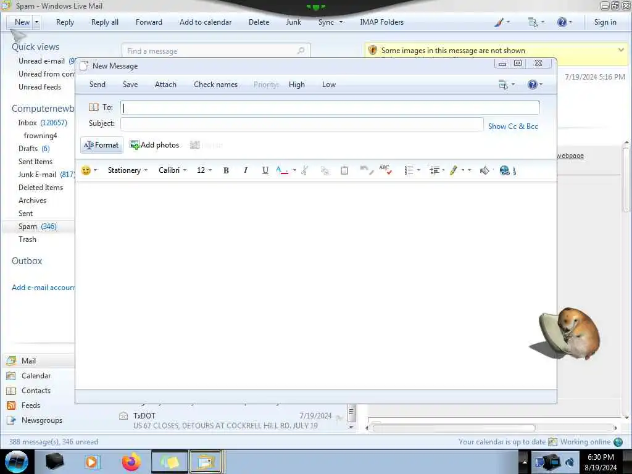
Task: Open the emoticon picker smiley icon
Action: [x=86, y=170]
